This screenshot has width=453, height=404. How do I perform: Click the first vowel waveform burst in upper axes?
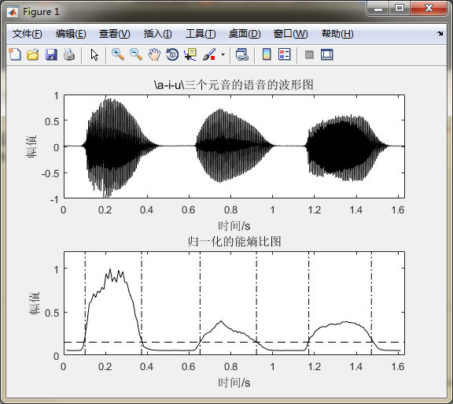pos(116,146)
